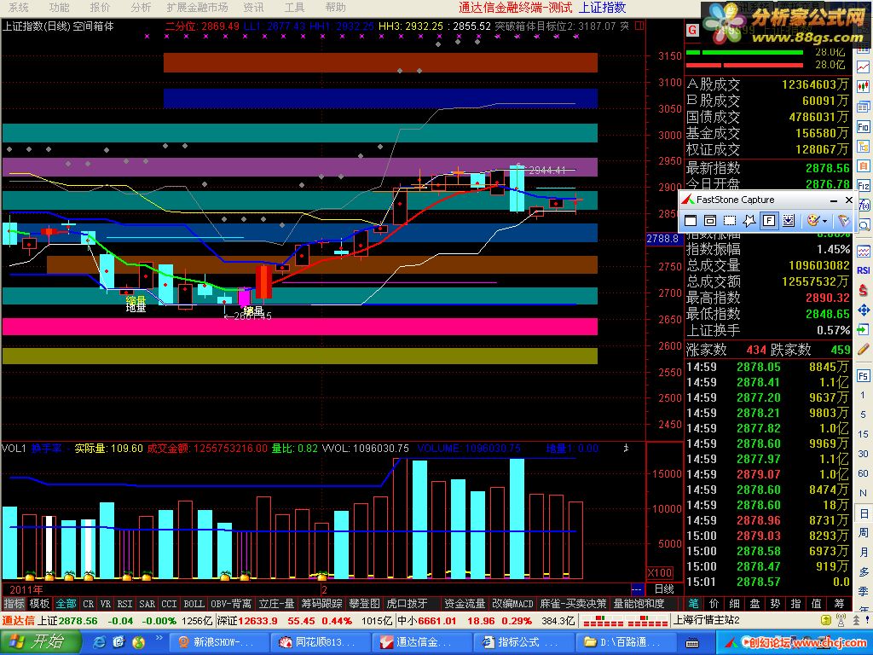Viewport: 873px width, 655px height.
Task: Click the FS time-share sidebar icon
Action: [864, 376]
